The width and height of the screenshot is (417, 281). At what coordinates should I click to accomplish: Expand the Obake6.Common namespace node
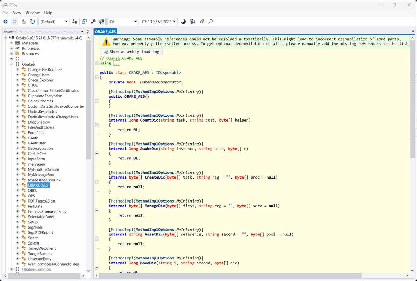point(11,269)
